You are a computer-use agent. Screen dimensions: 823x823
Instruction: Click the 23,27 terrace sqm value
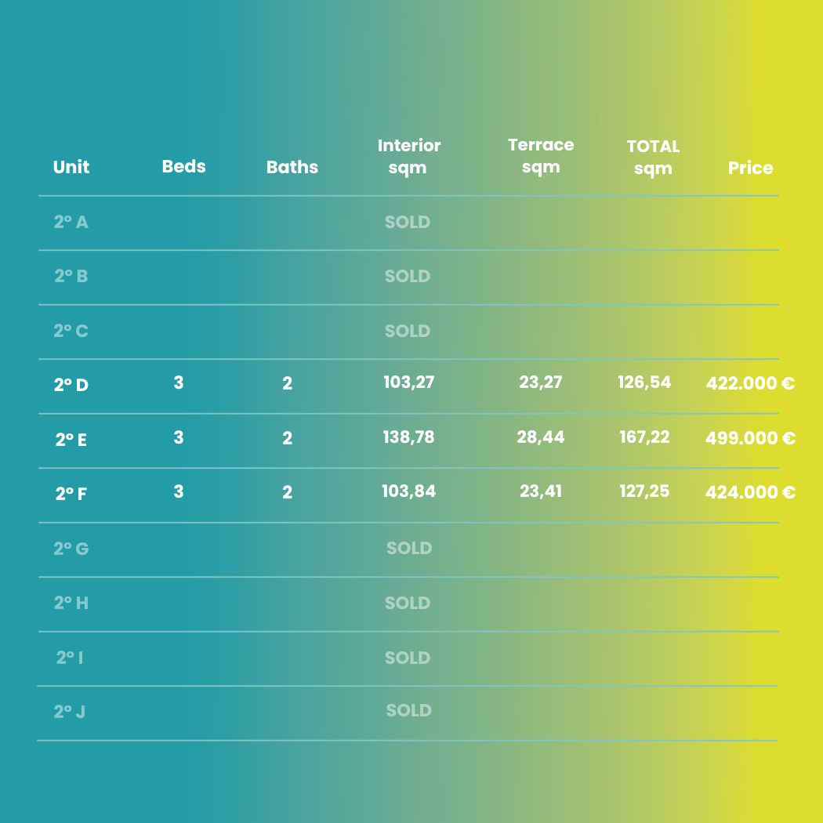click(541, 382)
